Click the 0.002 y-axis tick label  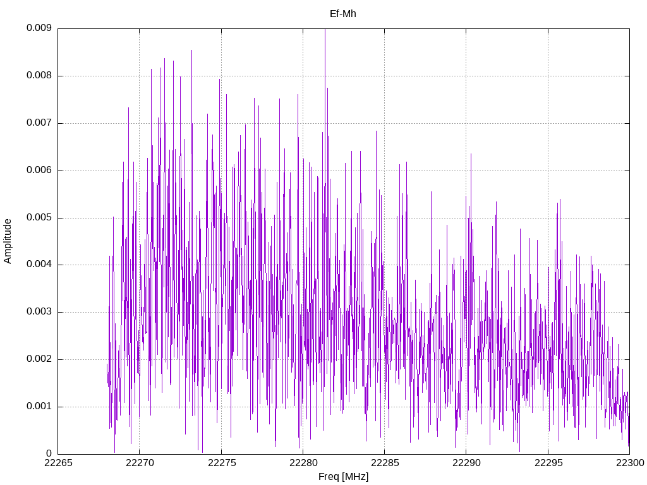39,359
